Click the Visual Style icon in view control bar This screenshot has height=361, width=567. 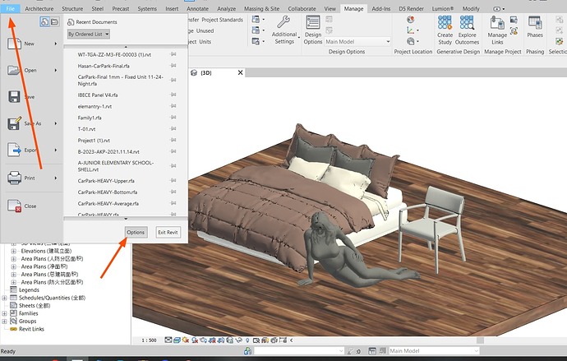tap(177, 340)
